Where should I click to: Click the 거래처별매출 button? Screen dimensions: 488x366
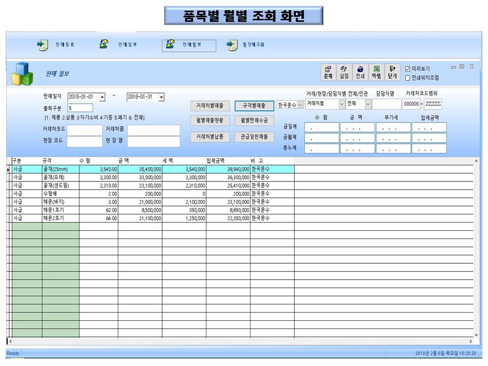tap(210, 106)
